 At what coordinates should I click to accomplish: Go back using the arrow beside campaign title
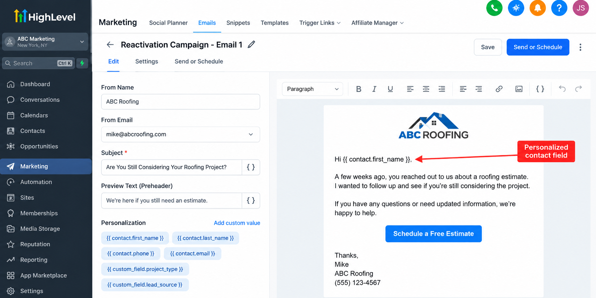pyautogui.click(x=110, y=45)
